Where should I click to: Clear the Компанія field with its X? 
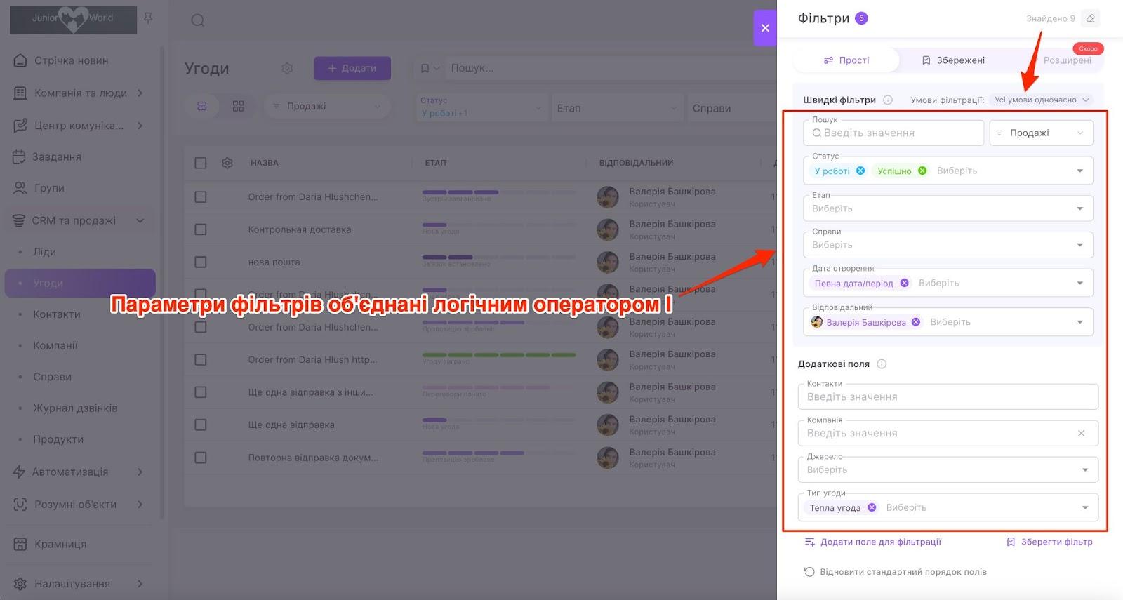(1081, 433)
